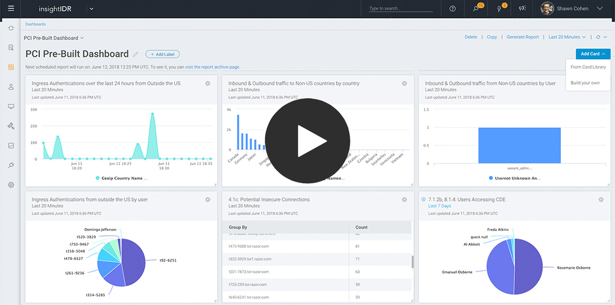This screenshot has height=305, width=615.
Task: Select row t725-259.tor.razor.com
Action: [x=317, y=284]
